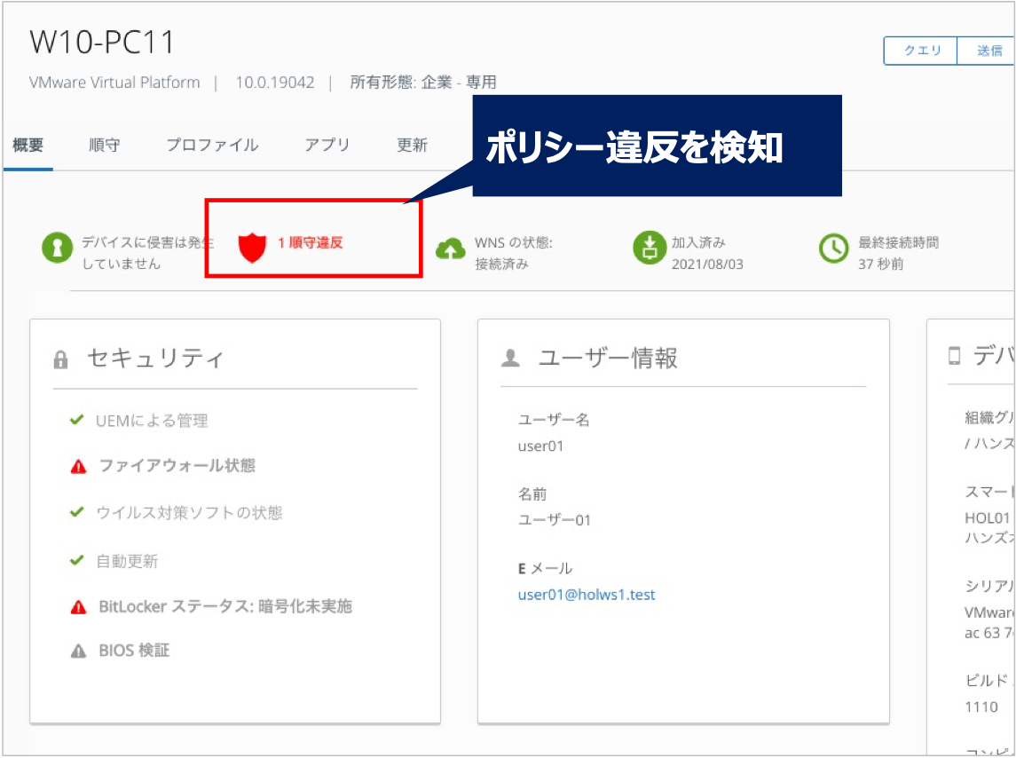
Task: Select the ウイルス対策ソフトの状態 entry
Action: tap(189, 513)
